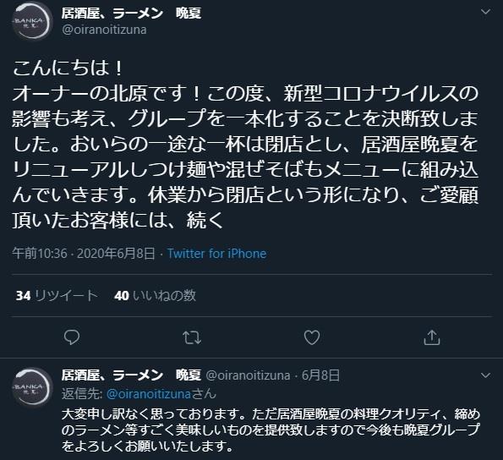Viewport: 503px width, 460px height.
Task: Open reply tweet body text
Action: (x=271, y=430)
